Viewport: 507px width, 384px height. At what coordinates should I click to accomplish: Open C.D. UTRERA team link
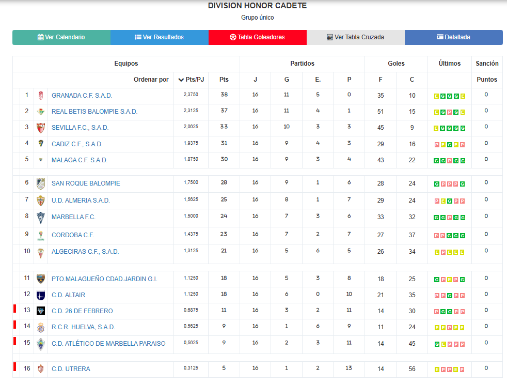[x=71, y=369]
